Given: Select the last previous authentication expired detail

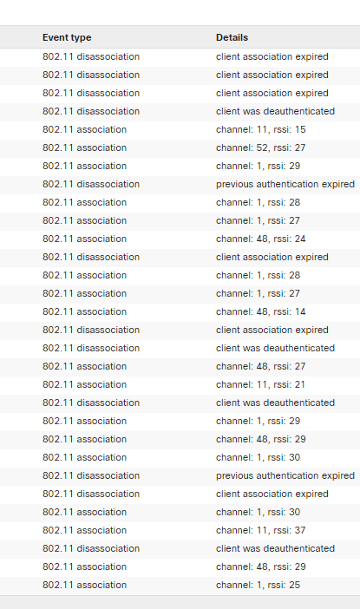Looking at the screenshot, I should 285,475.
